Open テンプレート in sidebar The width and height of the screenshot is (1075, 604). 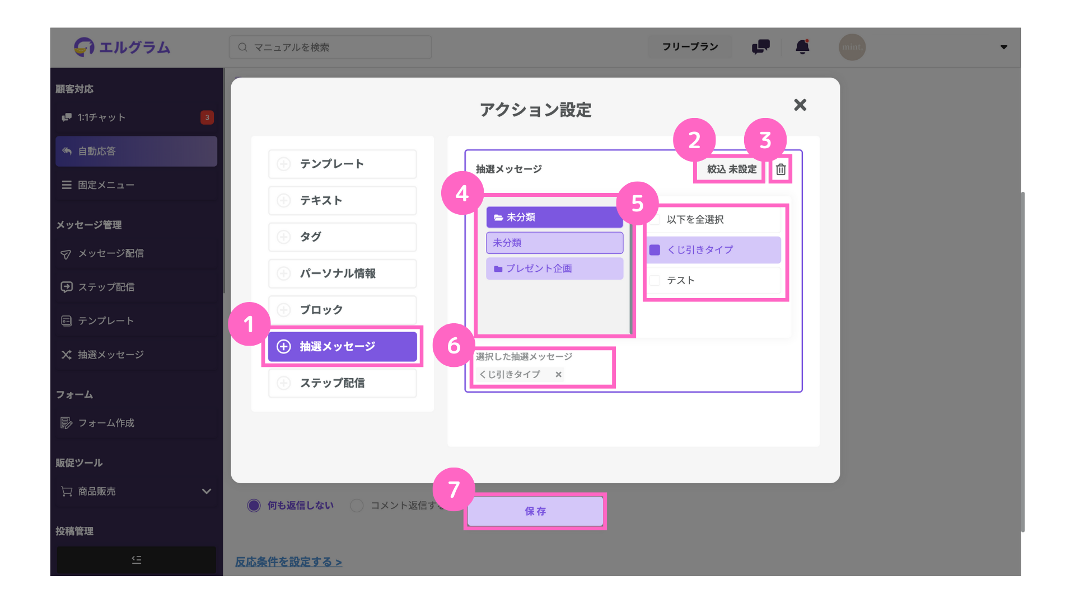pyautogui.click(x=136, y=321)
